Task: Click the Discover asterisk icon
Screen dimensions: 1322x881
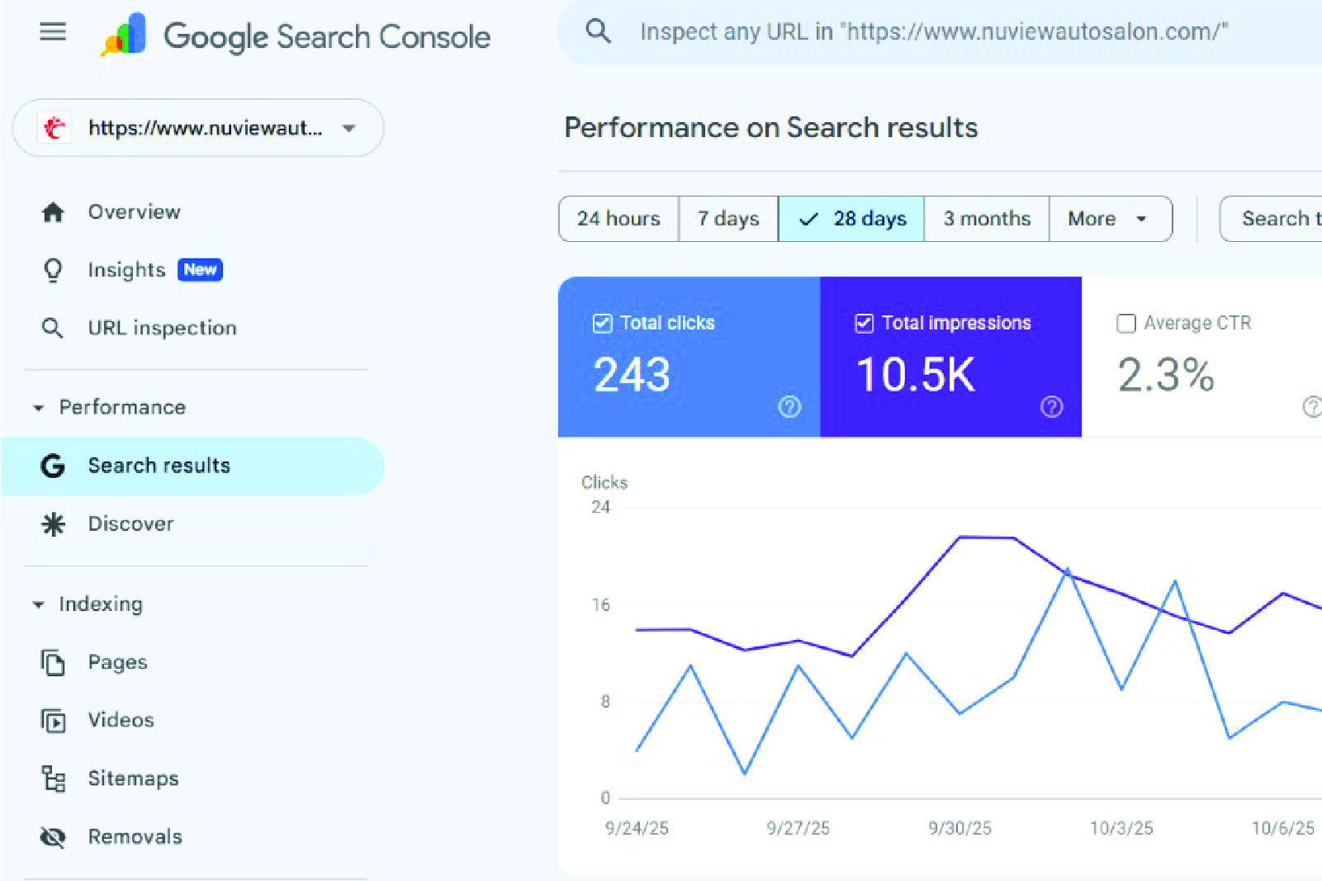Action: (53, 523)
